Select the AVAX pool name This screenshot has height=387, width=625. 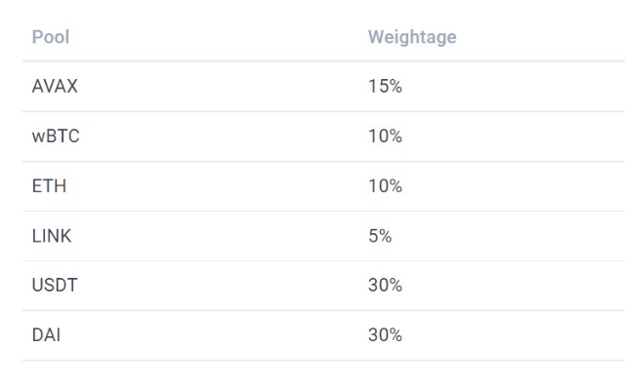[55, 87]
